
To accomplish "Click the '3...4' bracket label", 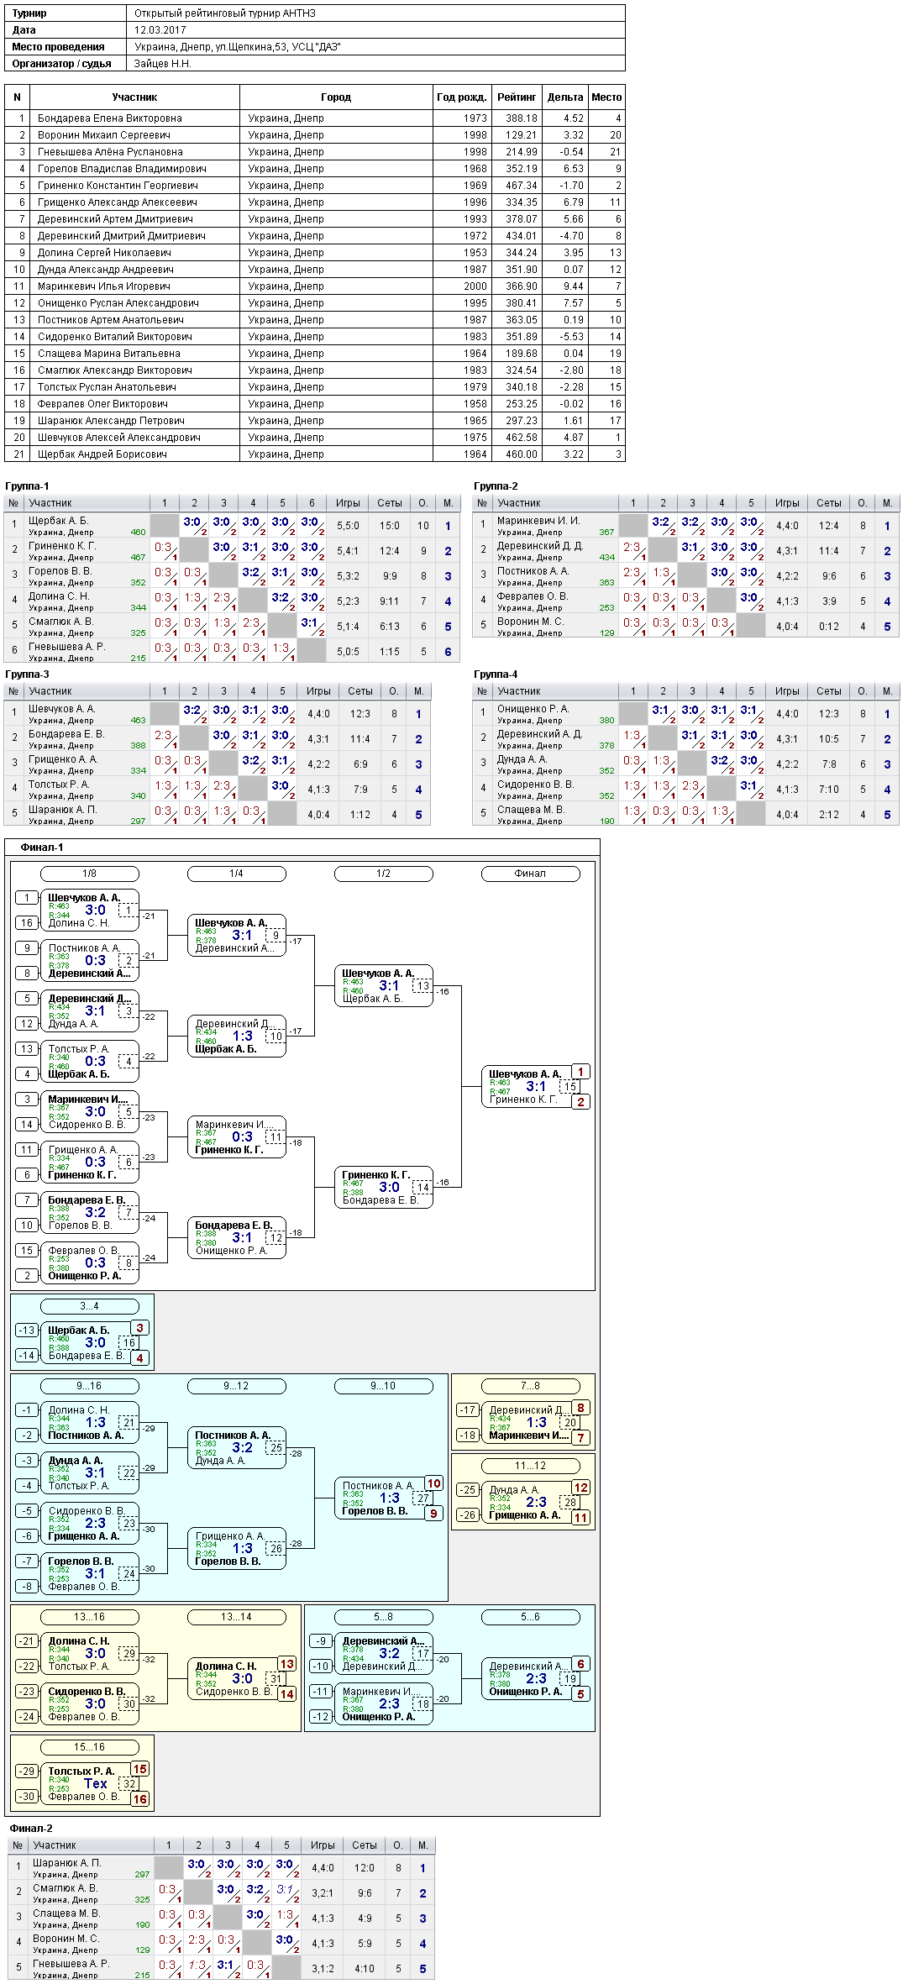I will tap(89, 1306).
